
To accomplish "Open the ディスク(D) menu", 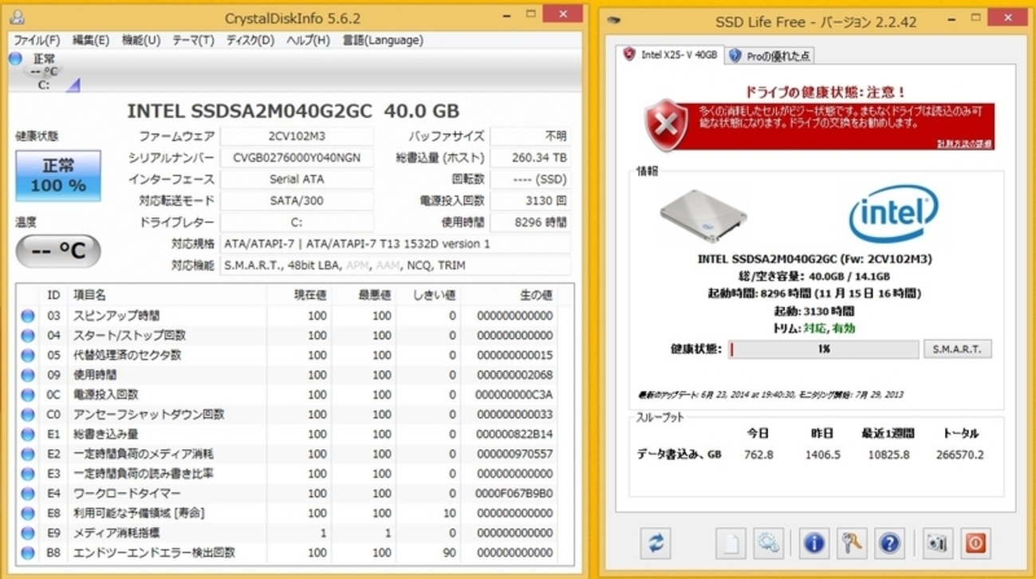I will [250, 40].
